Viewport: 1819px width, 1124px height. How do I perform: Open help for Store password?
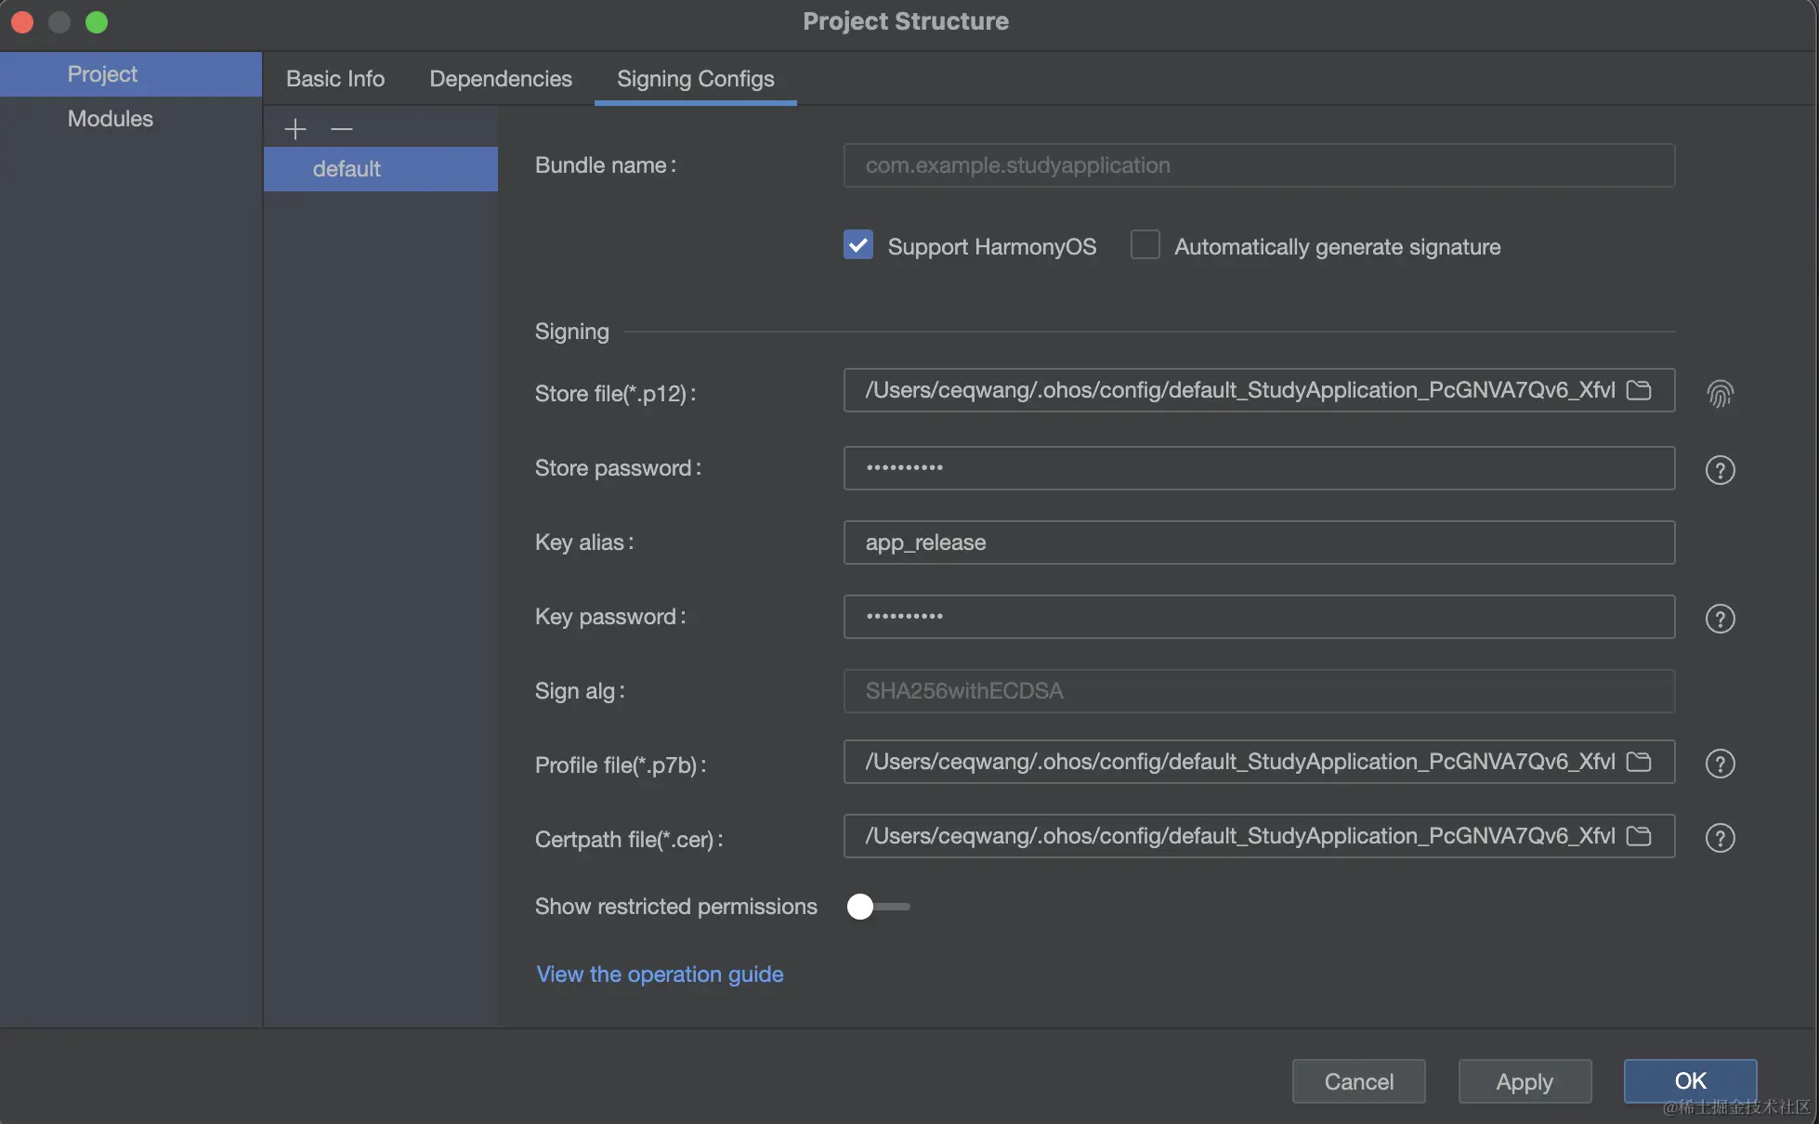pos(1720,470)
